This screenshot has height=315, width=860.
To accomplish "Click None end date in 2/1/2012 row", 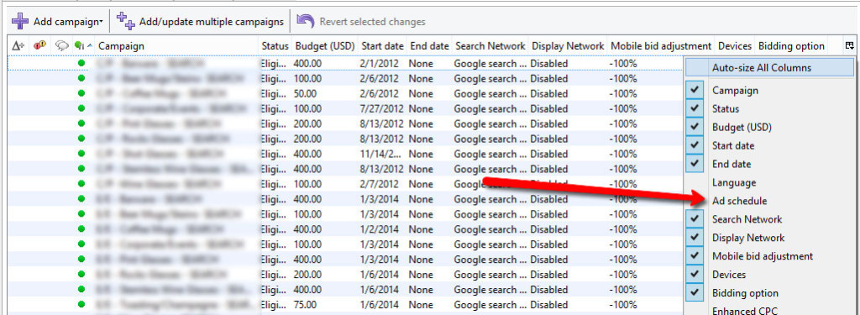I will pos(421,64).
